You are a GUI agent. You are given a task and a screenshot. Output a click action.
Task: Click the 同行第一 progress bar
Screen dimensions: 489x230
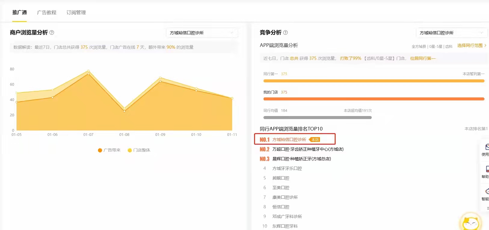click(x=374, y=81)
